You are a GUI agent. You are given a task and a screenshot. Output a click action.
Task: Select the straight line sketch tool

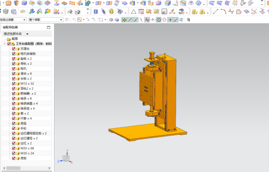pos(215,11)
